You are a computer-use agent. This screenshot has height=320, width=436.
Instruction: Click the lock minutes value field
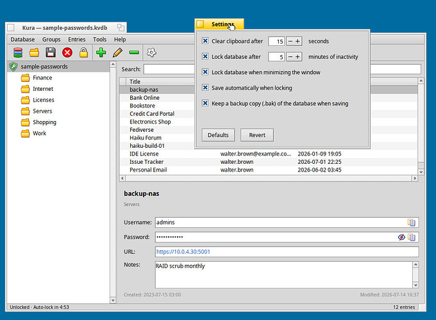click(x=276, y=57)
